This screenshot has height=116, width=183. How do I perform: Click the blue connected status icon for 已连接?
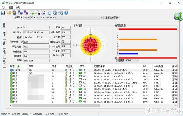(x=11, y=70)
